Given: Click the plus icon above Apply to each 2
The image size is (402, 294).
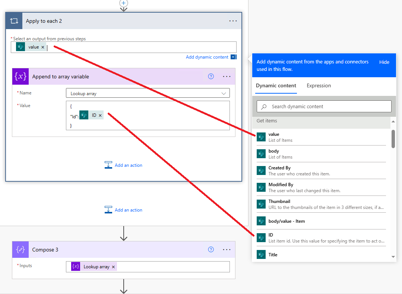Looking at the screenshot, I should [x=123, y=3].
